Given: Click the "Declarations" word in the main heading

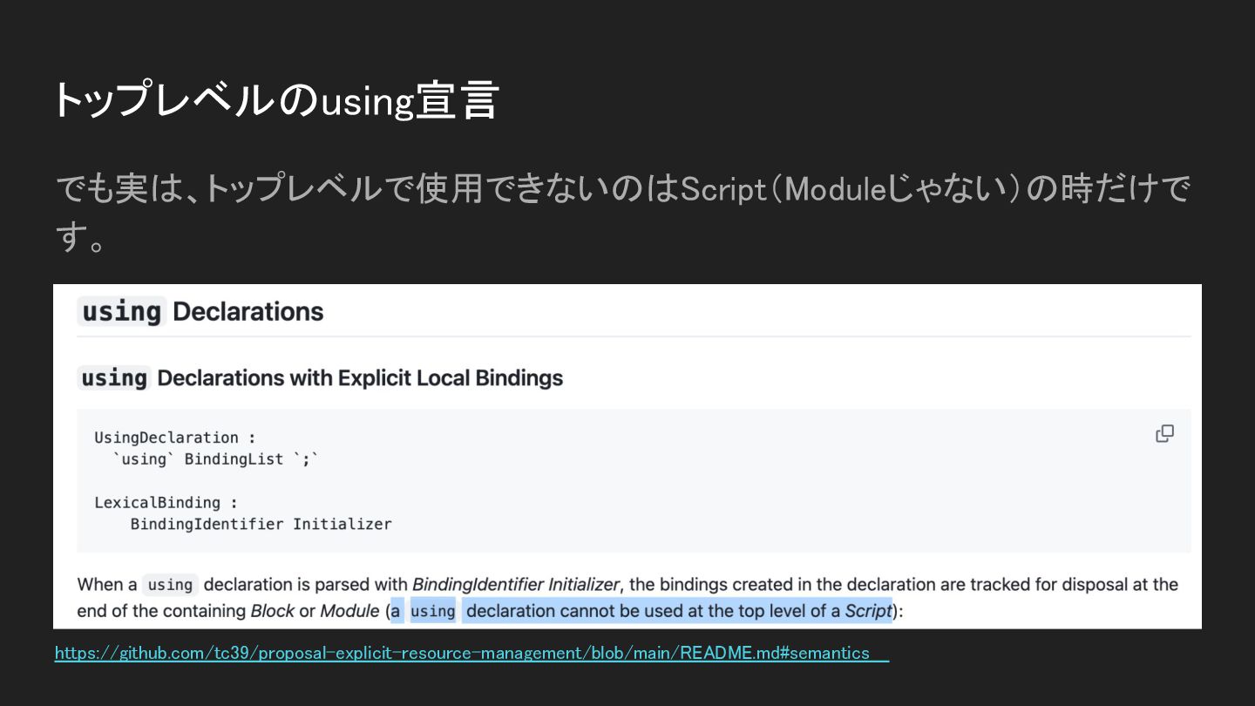Looking at the screenshot, I should pyautogui.click(x=248, y=311).
